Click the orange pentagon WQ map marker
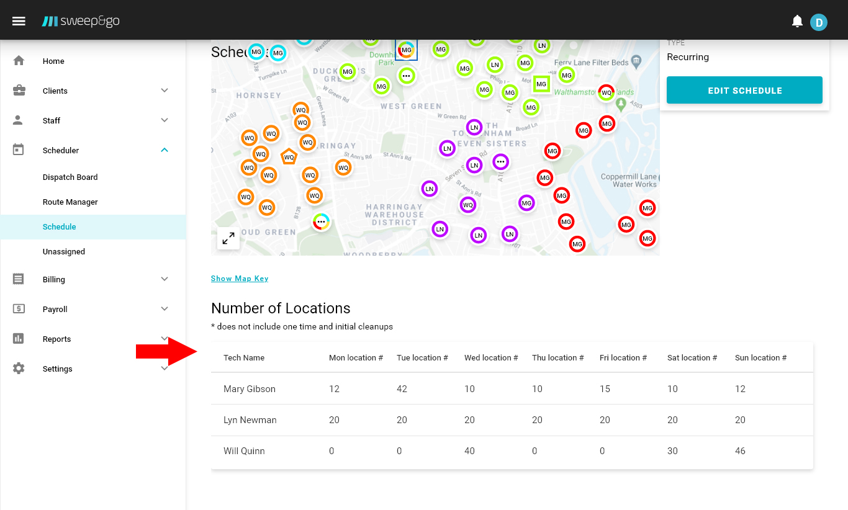 coord(289,158)
